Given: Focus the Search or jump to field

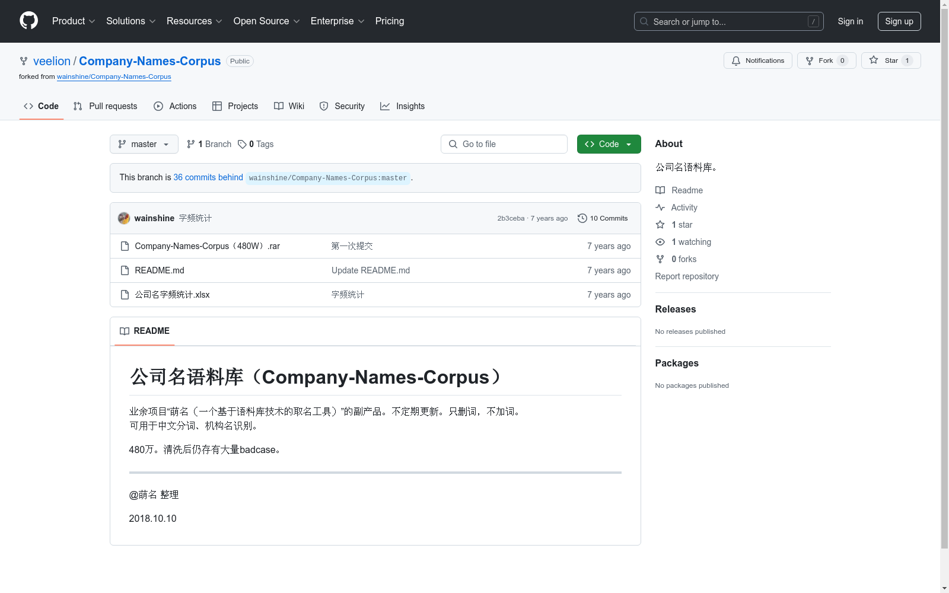Looking at the screenshot, I should coord(729,21).
